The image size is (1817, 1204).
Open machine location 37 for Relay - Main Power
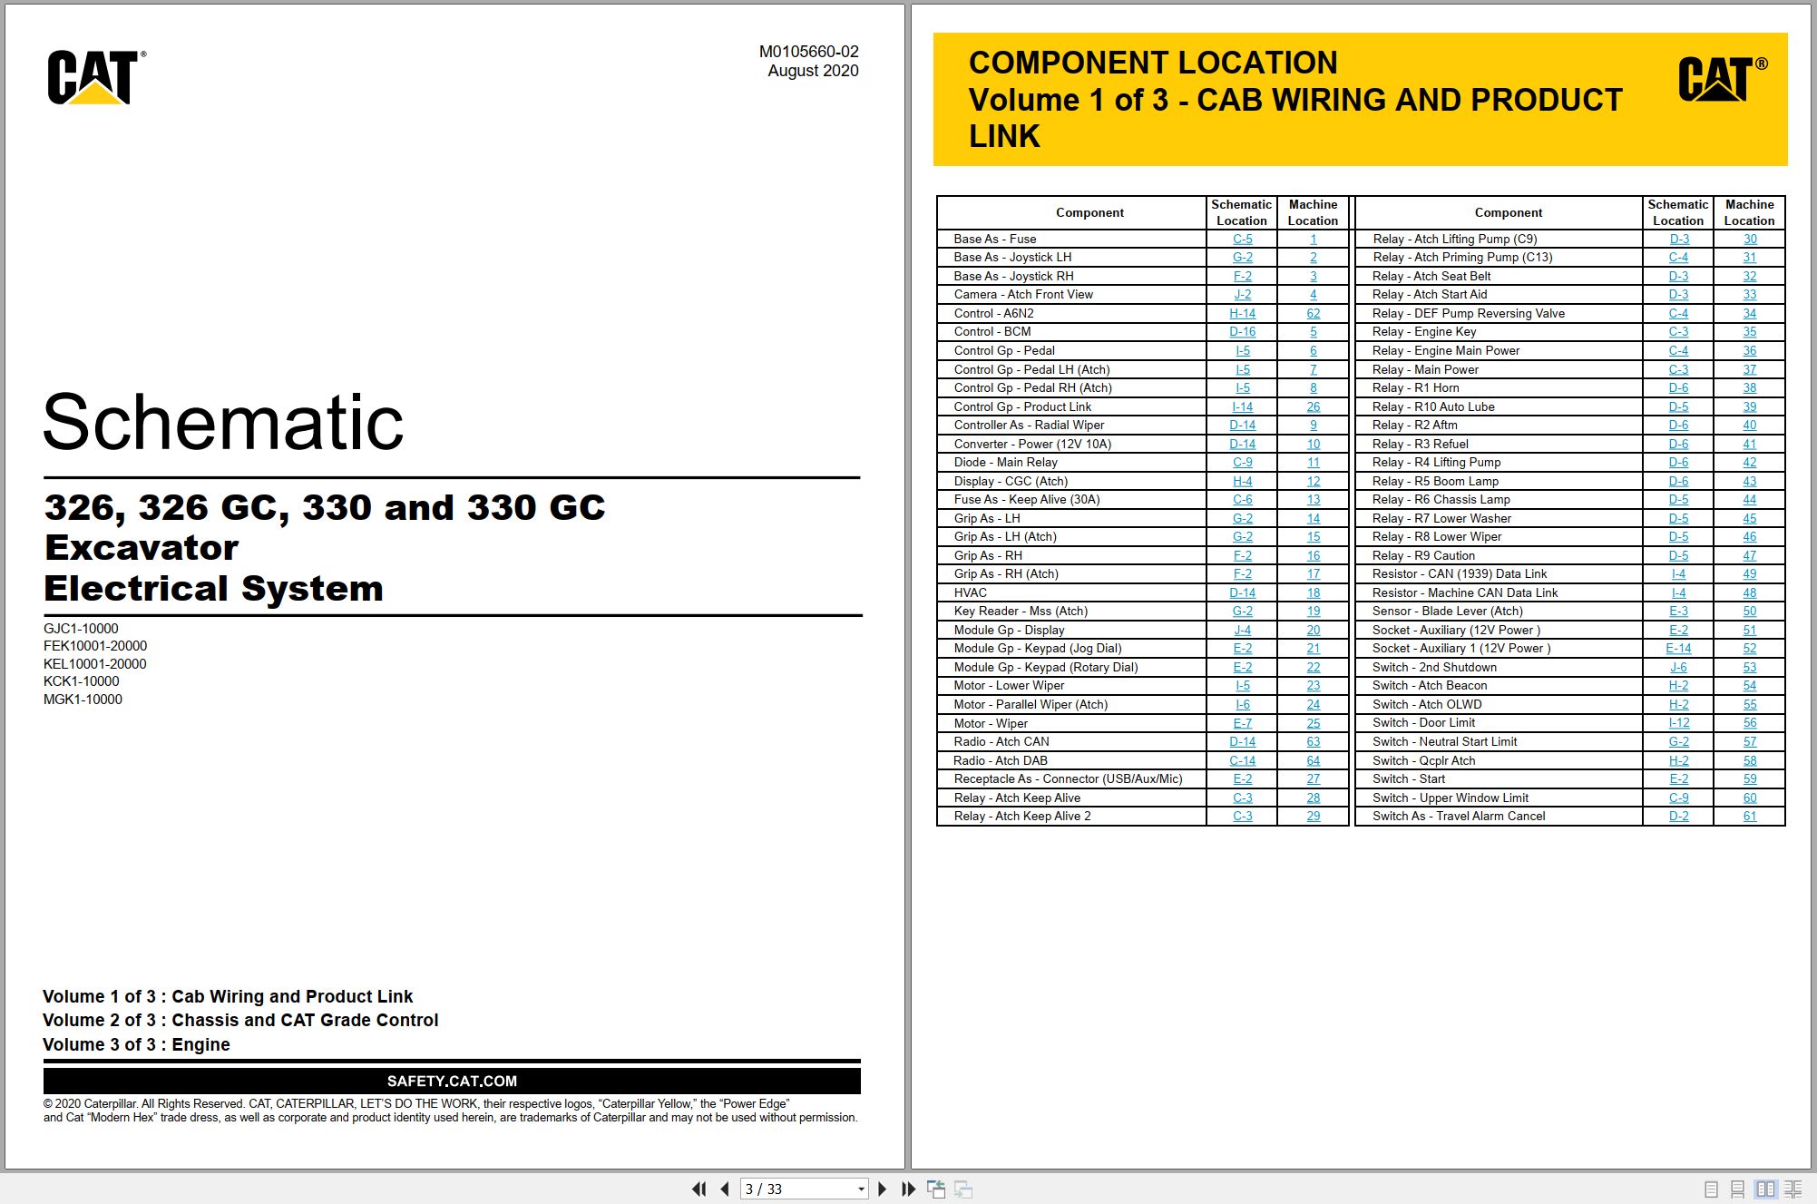coord(1749,369)
